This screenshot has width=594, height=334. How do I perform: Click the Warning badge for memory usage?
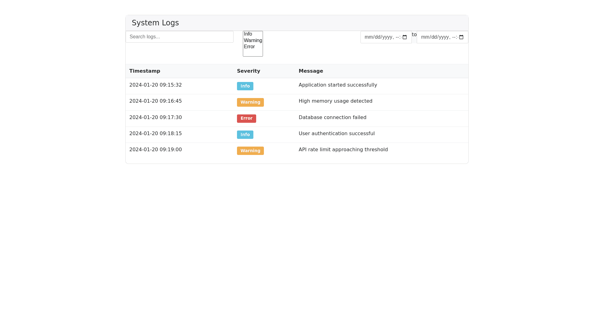250,102
